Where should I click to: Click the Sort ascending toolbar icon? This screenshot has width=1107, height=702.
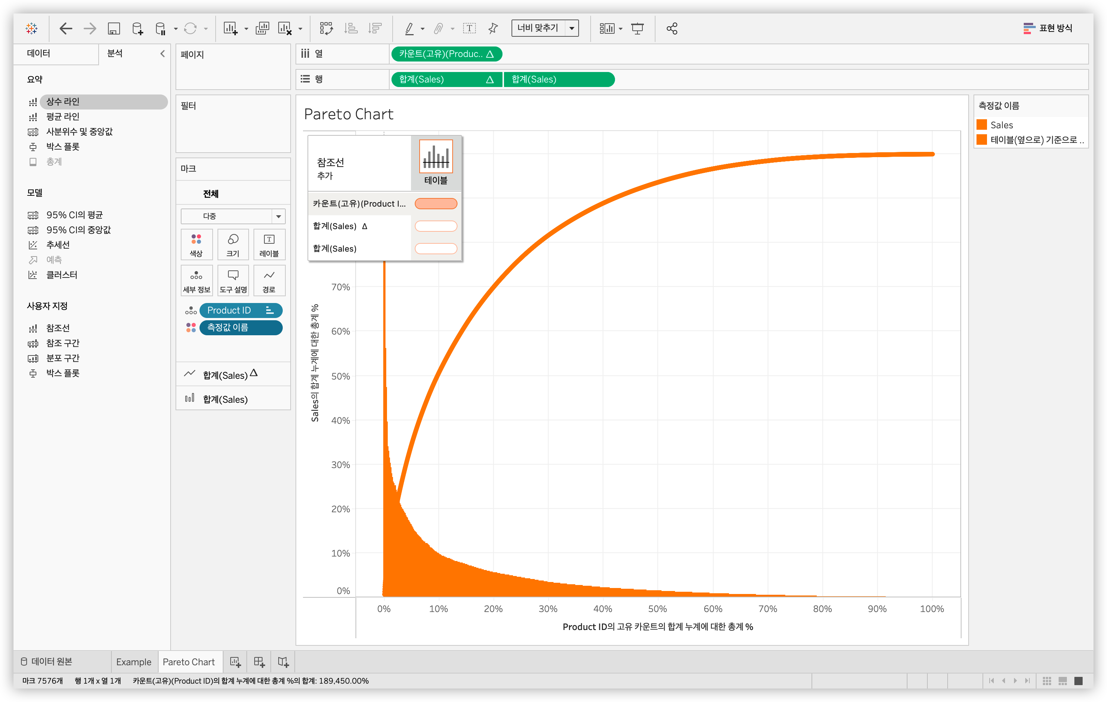coord(351,28)
